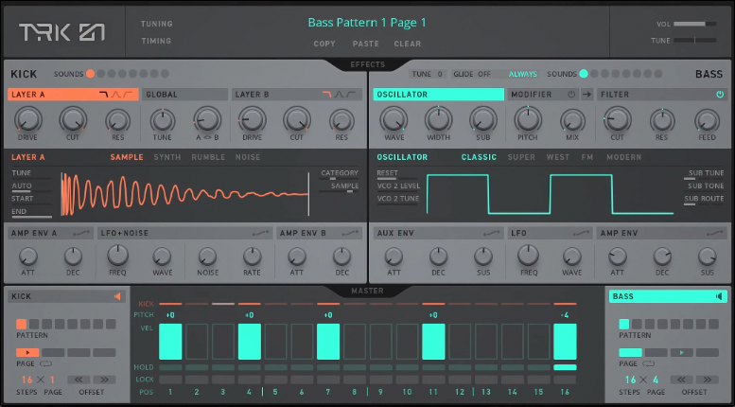Open AMP ENV A modulation assign icon
The width and height of the screenshot is (735, 407).
(83, 233)
